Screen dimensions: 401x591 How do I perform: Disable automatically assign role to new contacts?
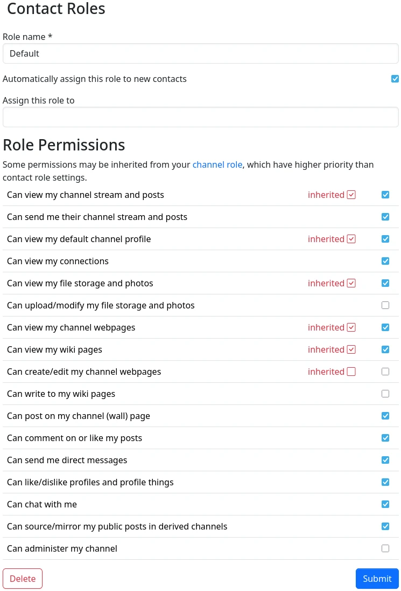(395, 79)
